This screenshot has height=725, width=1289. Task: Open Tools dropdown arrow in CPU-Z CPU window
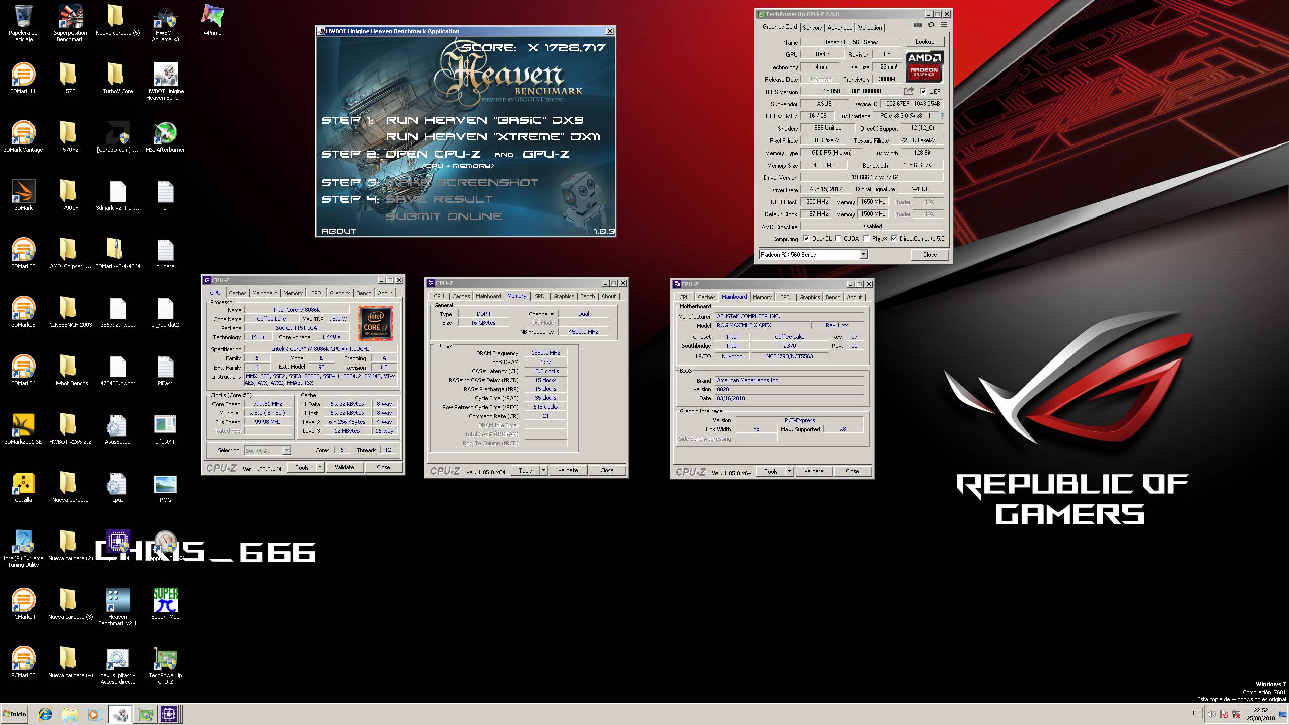coord(320,467)
